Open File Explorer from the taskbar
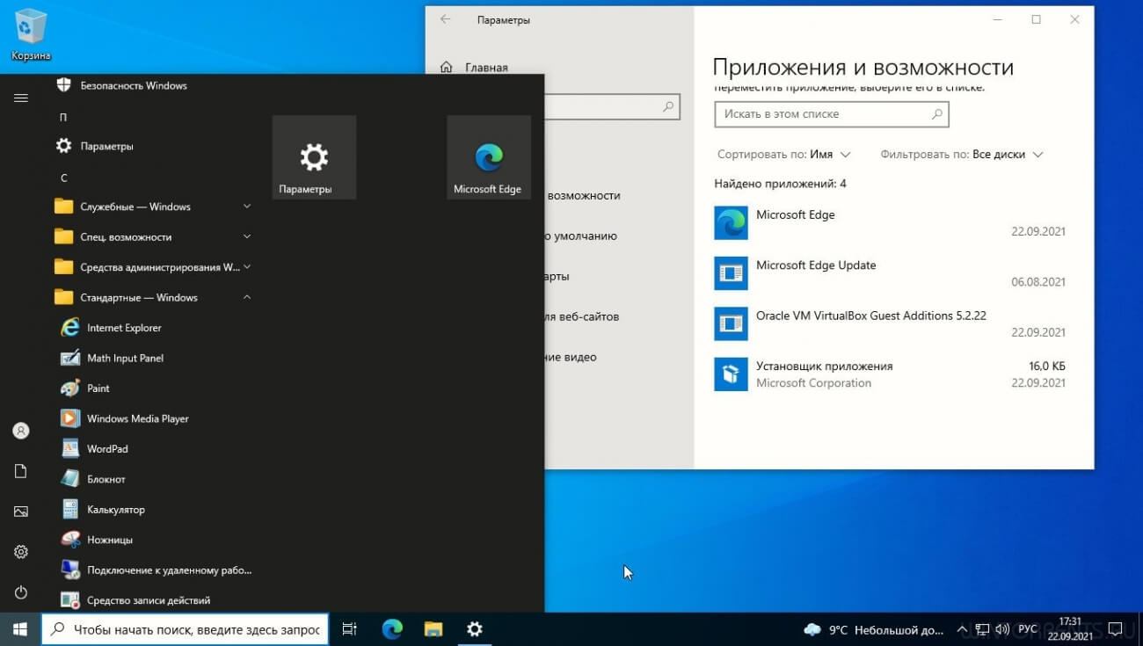Screen dimensions: 1143x646 tap(433, 629)
